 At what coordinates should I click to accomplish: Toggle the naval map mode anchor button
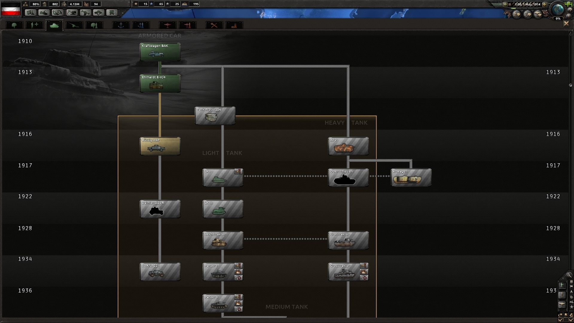562,295
